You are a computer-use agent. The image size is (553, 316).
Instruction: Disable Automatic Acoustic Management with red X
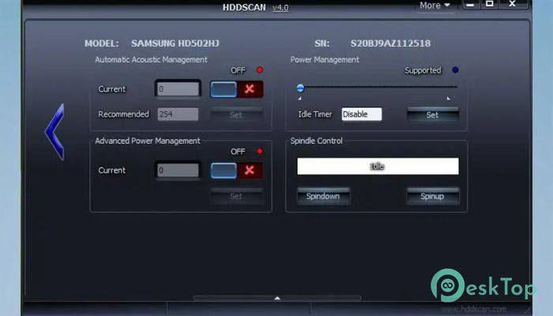pyautogui.click(x=250, y=88)
